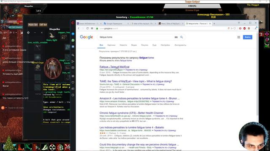The width and height of the screenshot is (270, 151).
Task: Select hotbar skill showing number 19
Action: (x=67, y=147)
